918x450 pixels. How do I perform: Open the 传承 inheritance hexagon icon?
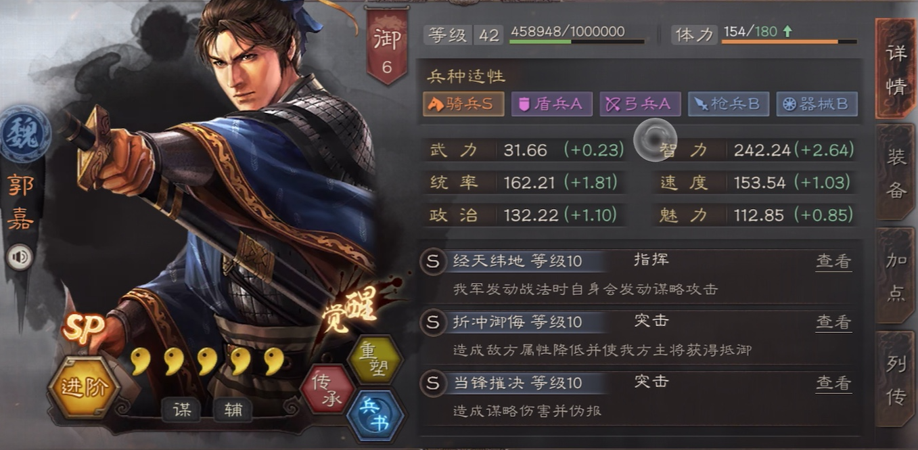click(328, 388)
